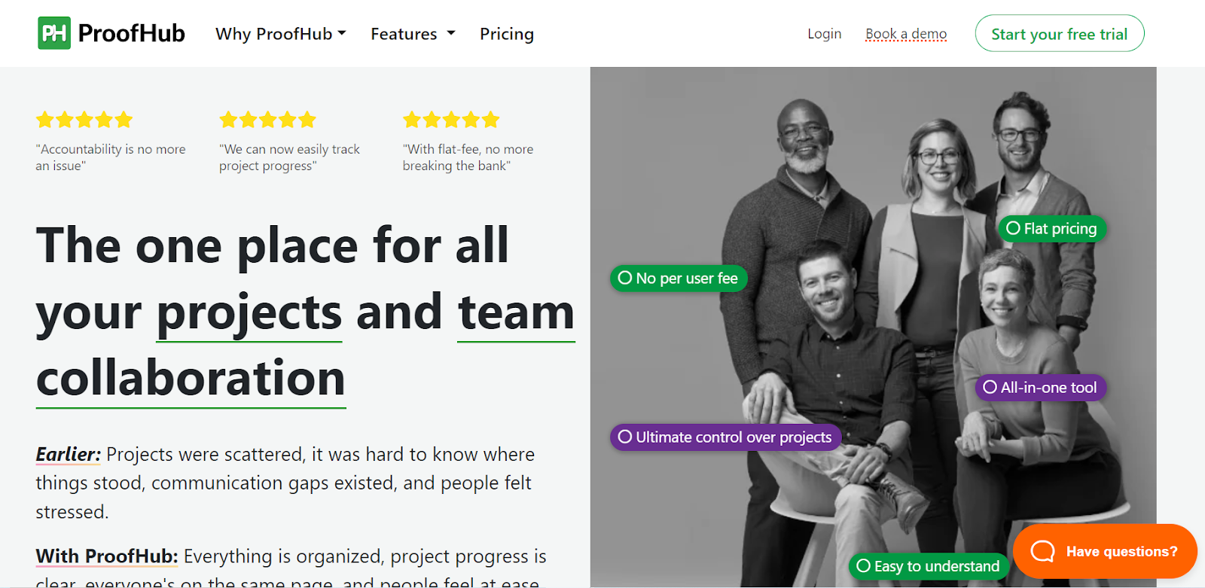This screenshot has width=1205, height=588.
Task: Open the Book a demo link
Action: click(x=906, y=34)
